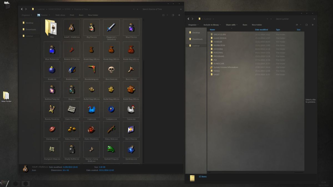333x187 pixels.
Task: Select the Bottled Fairy.ico file
Action: pyautogui.click(x=52, y=91)
